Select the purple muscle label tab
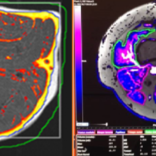156x156 pixels. 86,132
